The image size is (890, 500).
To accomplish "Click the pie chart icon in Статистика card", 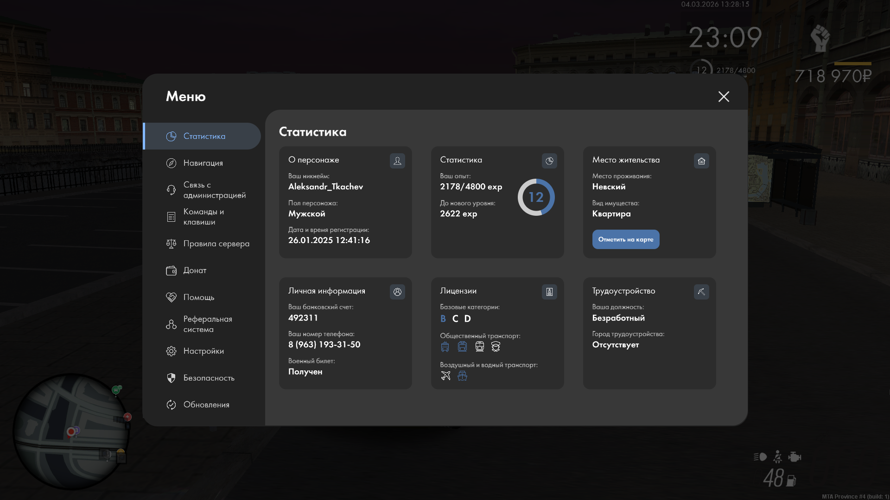I will (549, 161).
